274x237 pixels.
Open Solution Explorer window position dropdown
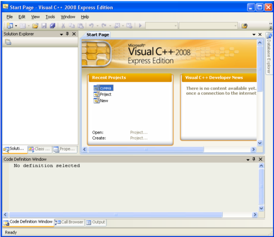61,34
